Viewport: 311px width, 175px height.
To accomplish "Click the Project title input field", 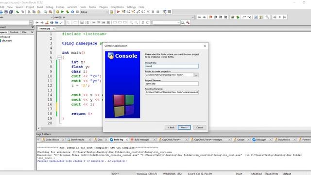I will point(172,66).
